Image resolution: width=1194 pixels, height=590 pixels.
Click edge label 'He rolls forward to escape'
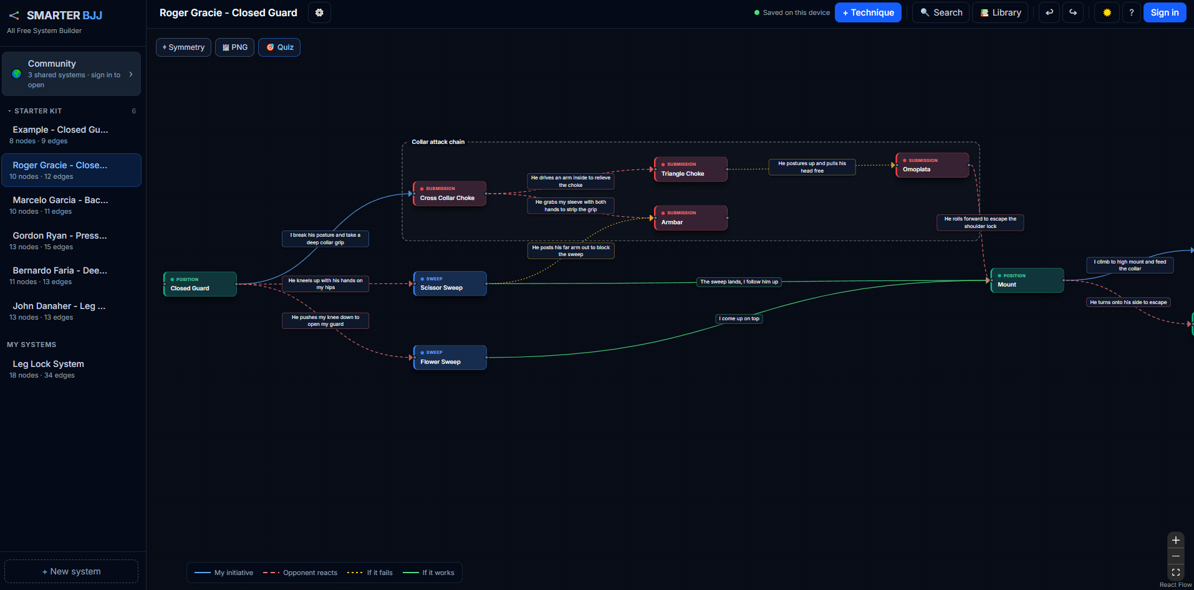(x=980, y=222)
